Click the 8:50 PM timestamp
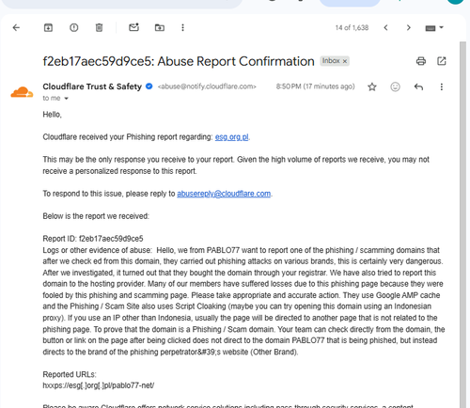470x408 pixels. (315, 86)
